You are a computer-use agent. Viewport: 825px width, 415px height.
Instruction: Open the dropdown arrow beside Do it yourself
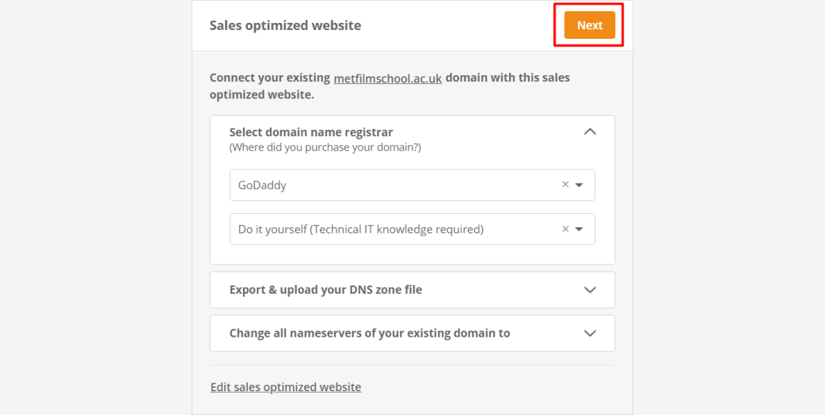(580, 230)
